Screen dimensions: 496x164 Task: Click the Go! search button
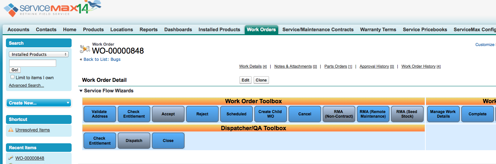tap(15, 70)
